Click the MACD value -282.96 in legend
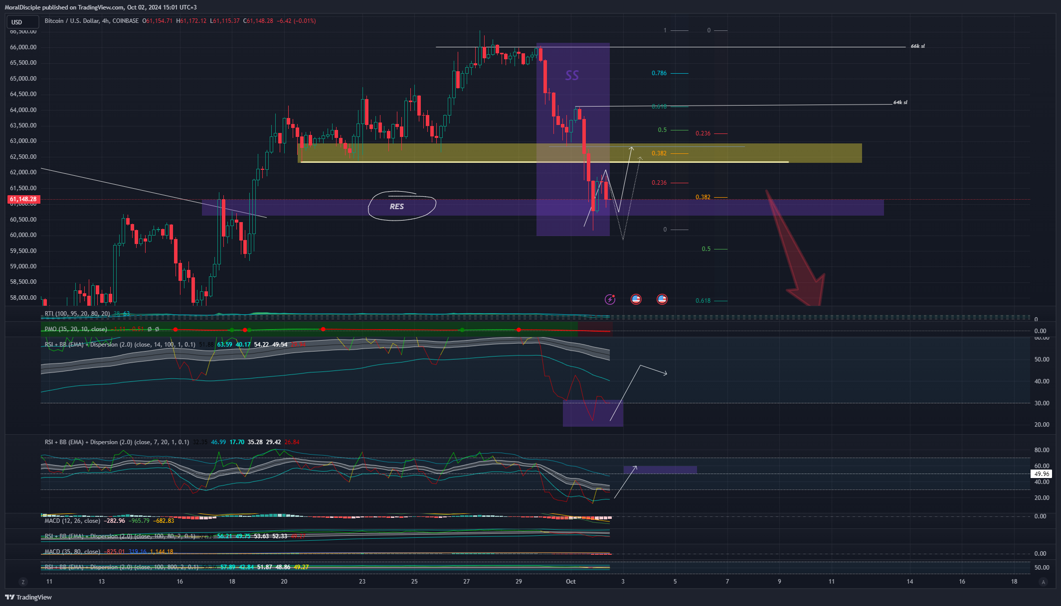1061x606 pixels. 115,521
